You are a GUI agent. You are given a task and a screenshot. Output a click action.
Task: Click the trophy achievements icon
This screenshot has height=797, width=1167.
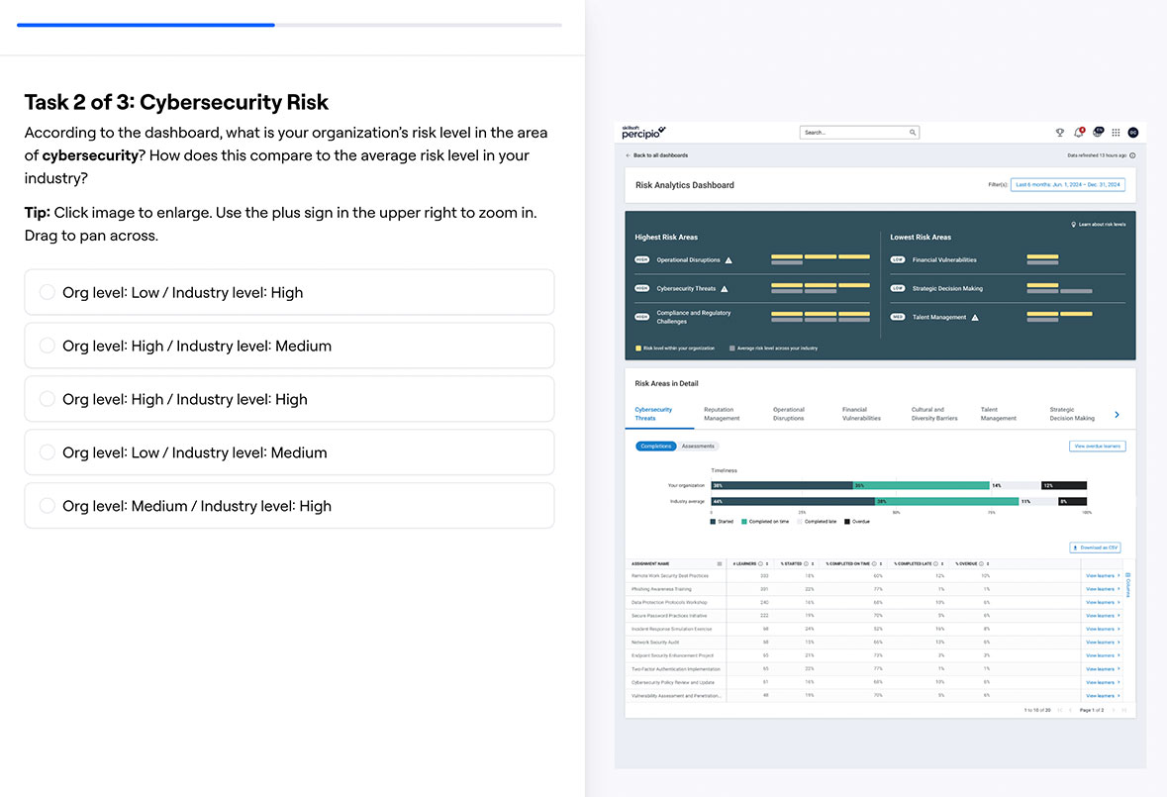[x=1060, y=133]
